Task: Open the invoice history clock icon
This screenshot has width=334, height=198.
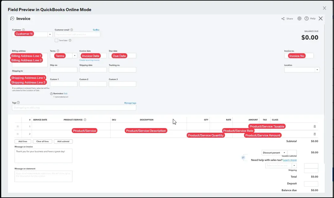Action: pyautogui.click(x=12, y=18)
